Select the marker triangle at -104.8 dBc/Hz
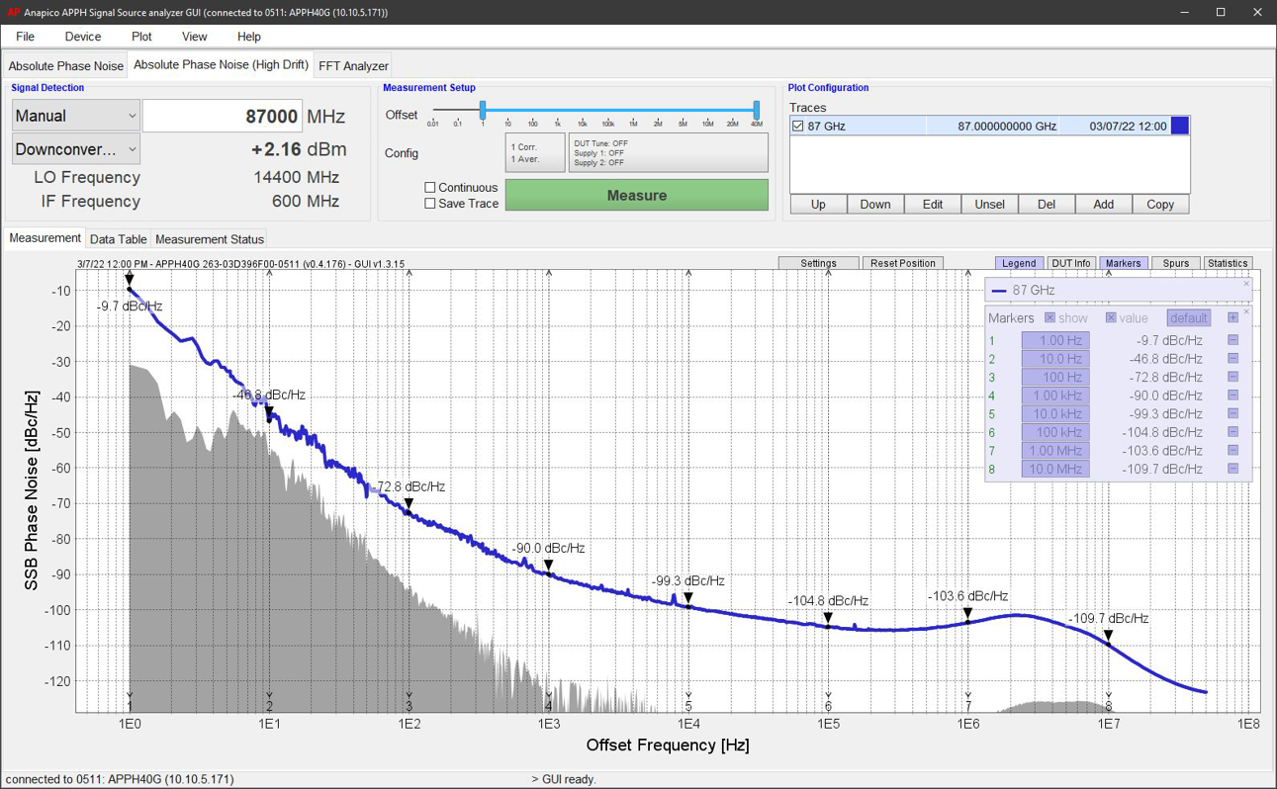This screenshot has width=1277, height=789. coord(828,619)
